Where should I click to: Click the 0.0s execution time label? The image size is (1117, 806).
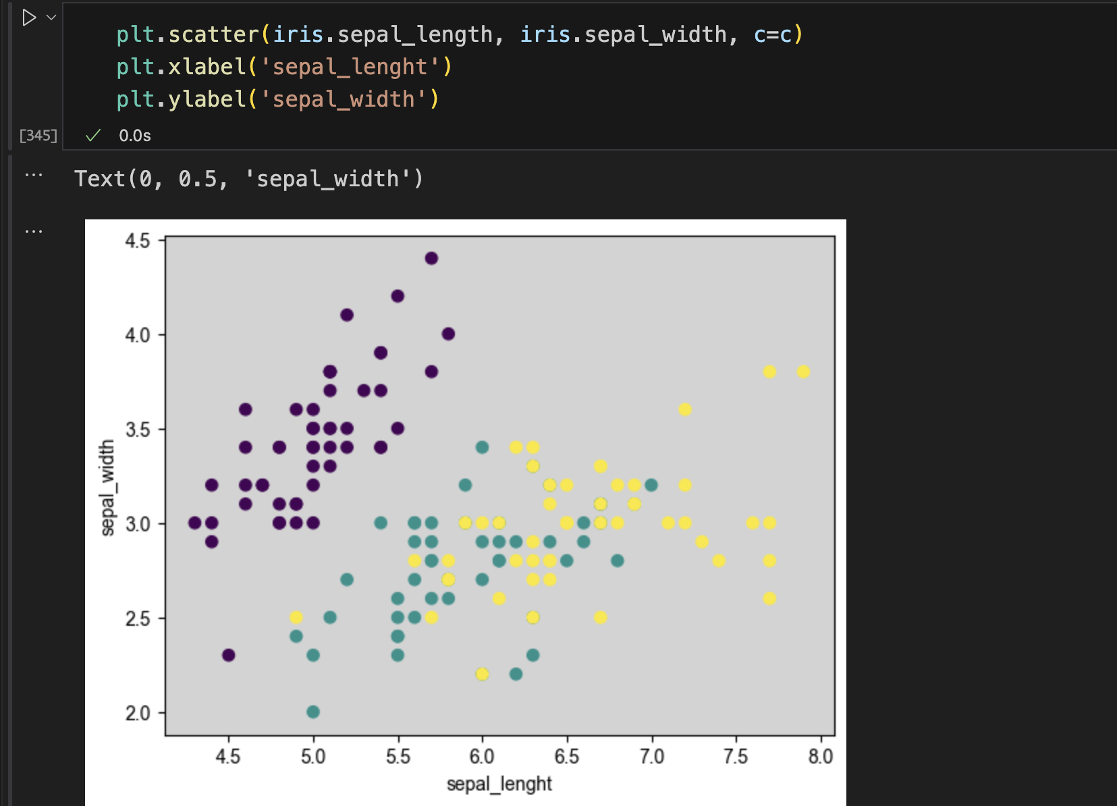click(x=135, y=136)
